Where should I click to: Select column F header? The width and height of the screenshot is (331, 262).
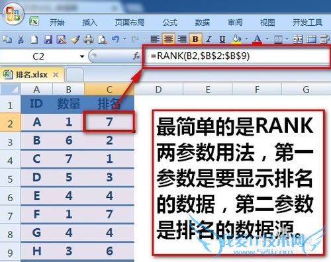pyautogui.click(x=257, y=89)
